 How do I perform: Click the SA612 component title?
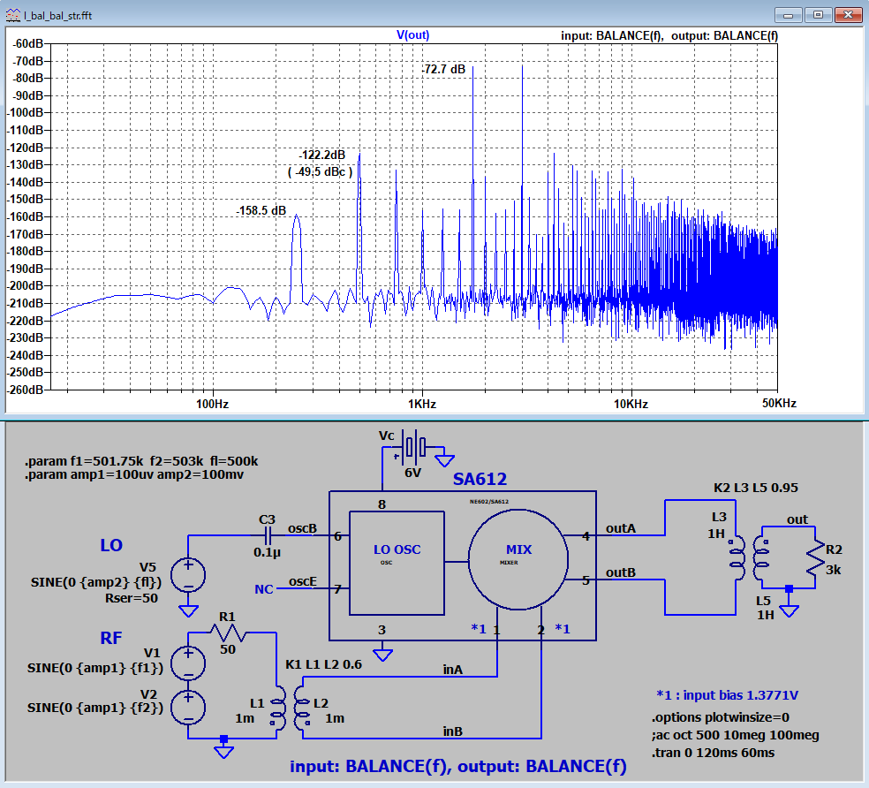click(x=480, y=479)
